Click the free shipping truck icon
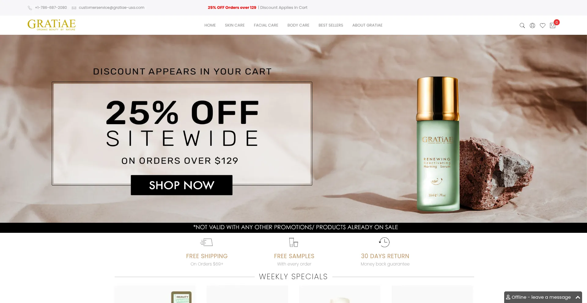This screenshot has height=303, width=587. [206, 242]
